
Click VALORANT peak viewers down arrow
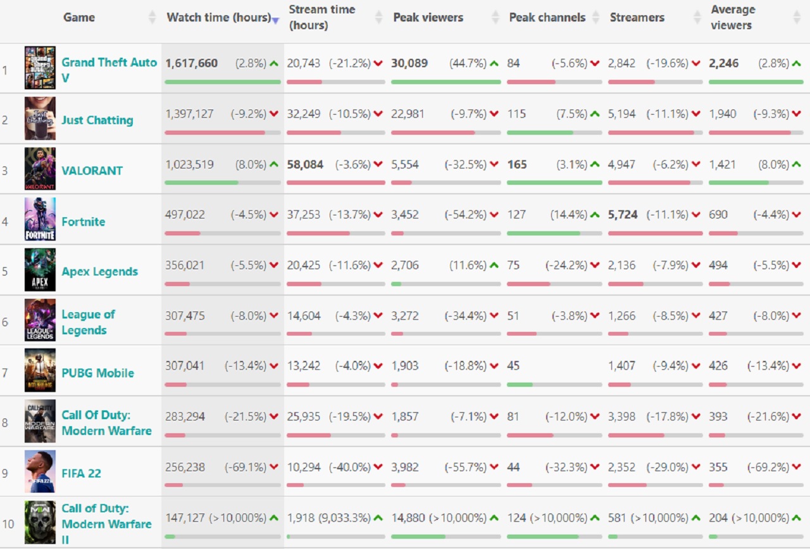494,165
